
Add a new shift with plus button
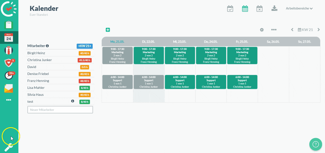pos(108,30)
